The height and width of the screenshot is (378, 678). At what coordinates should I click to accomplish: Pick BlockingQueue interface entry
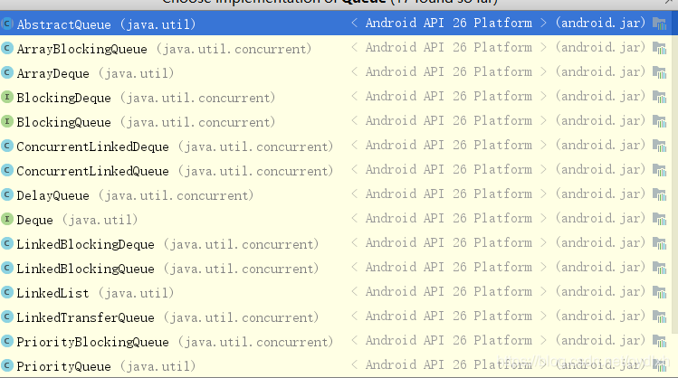coord(336,121)
